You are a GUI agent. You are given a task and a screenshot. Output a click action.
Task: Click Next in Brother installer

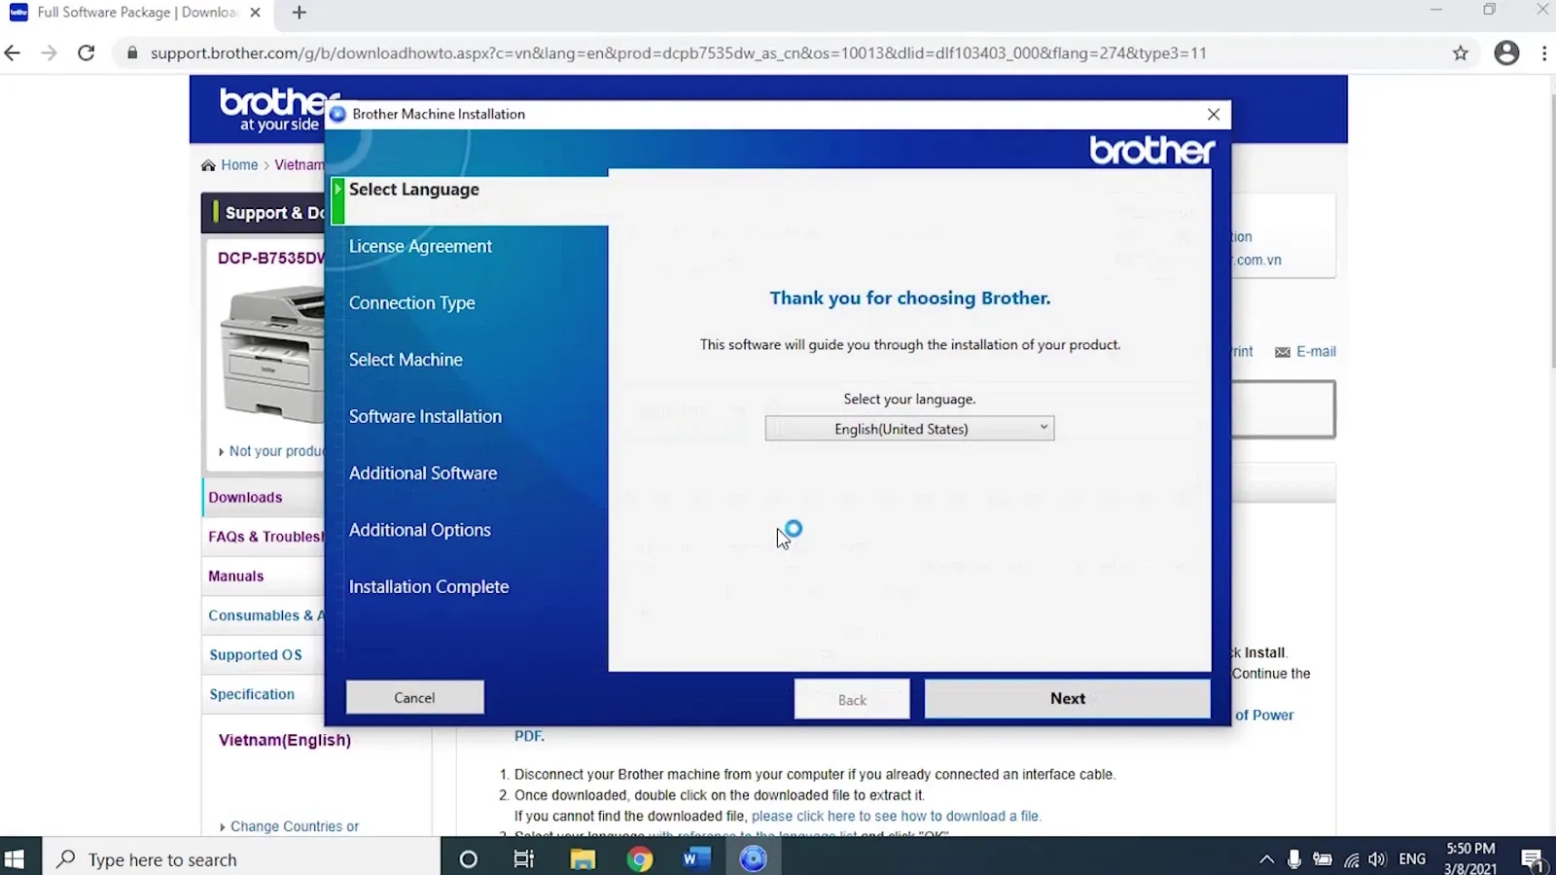point(1067,698)
